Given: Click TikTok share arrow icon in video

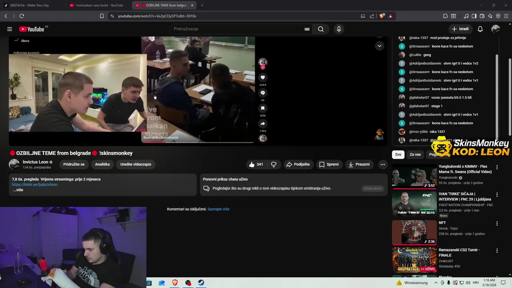Looking at the screenshot, I should point(263,124).
